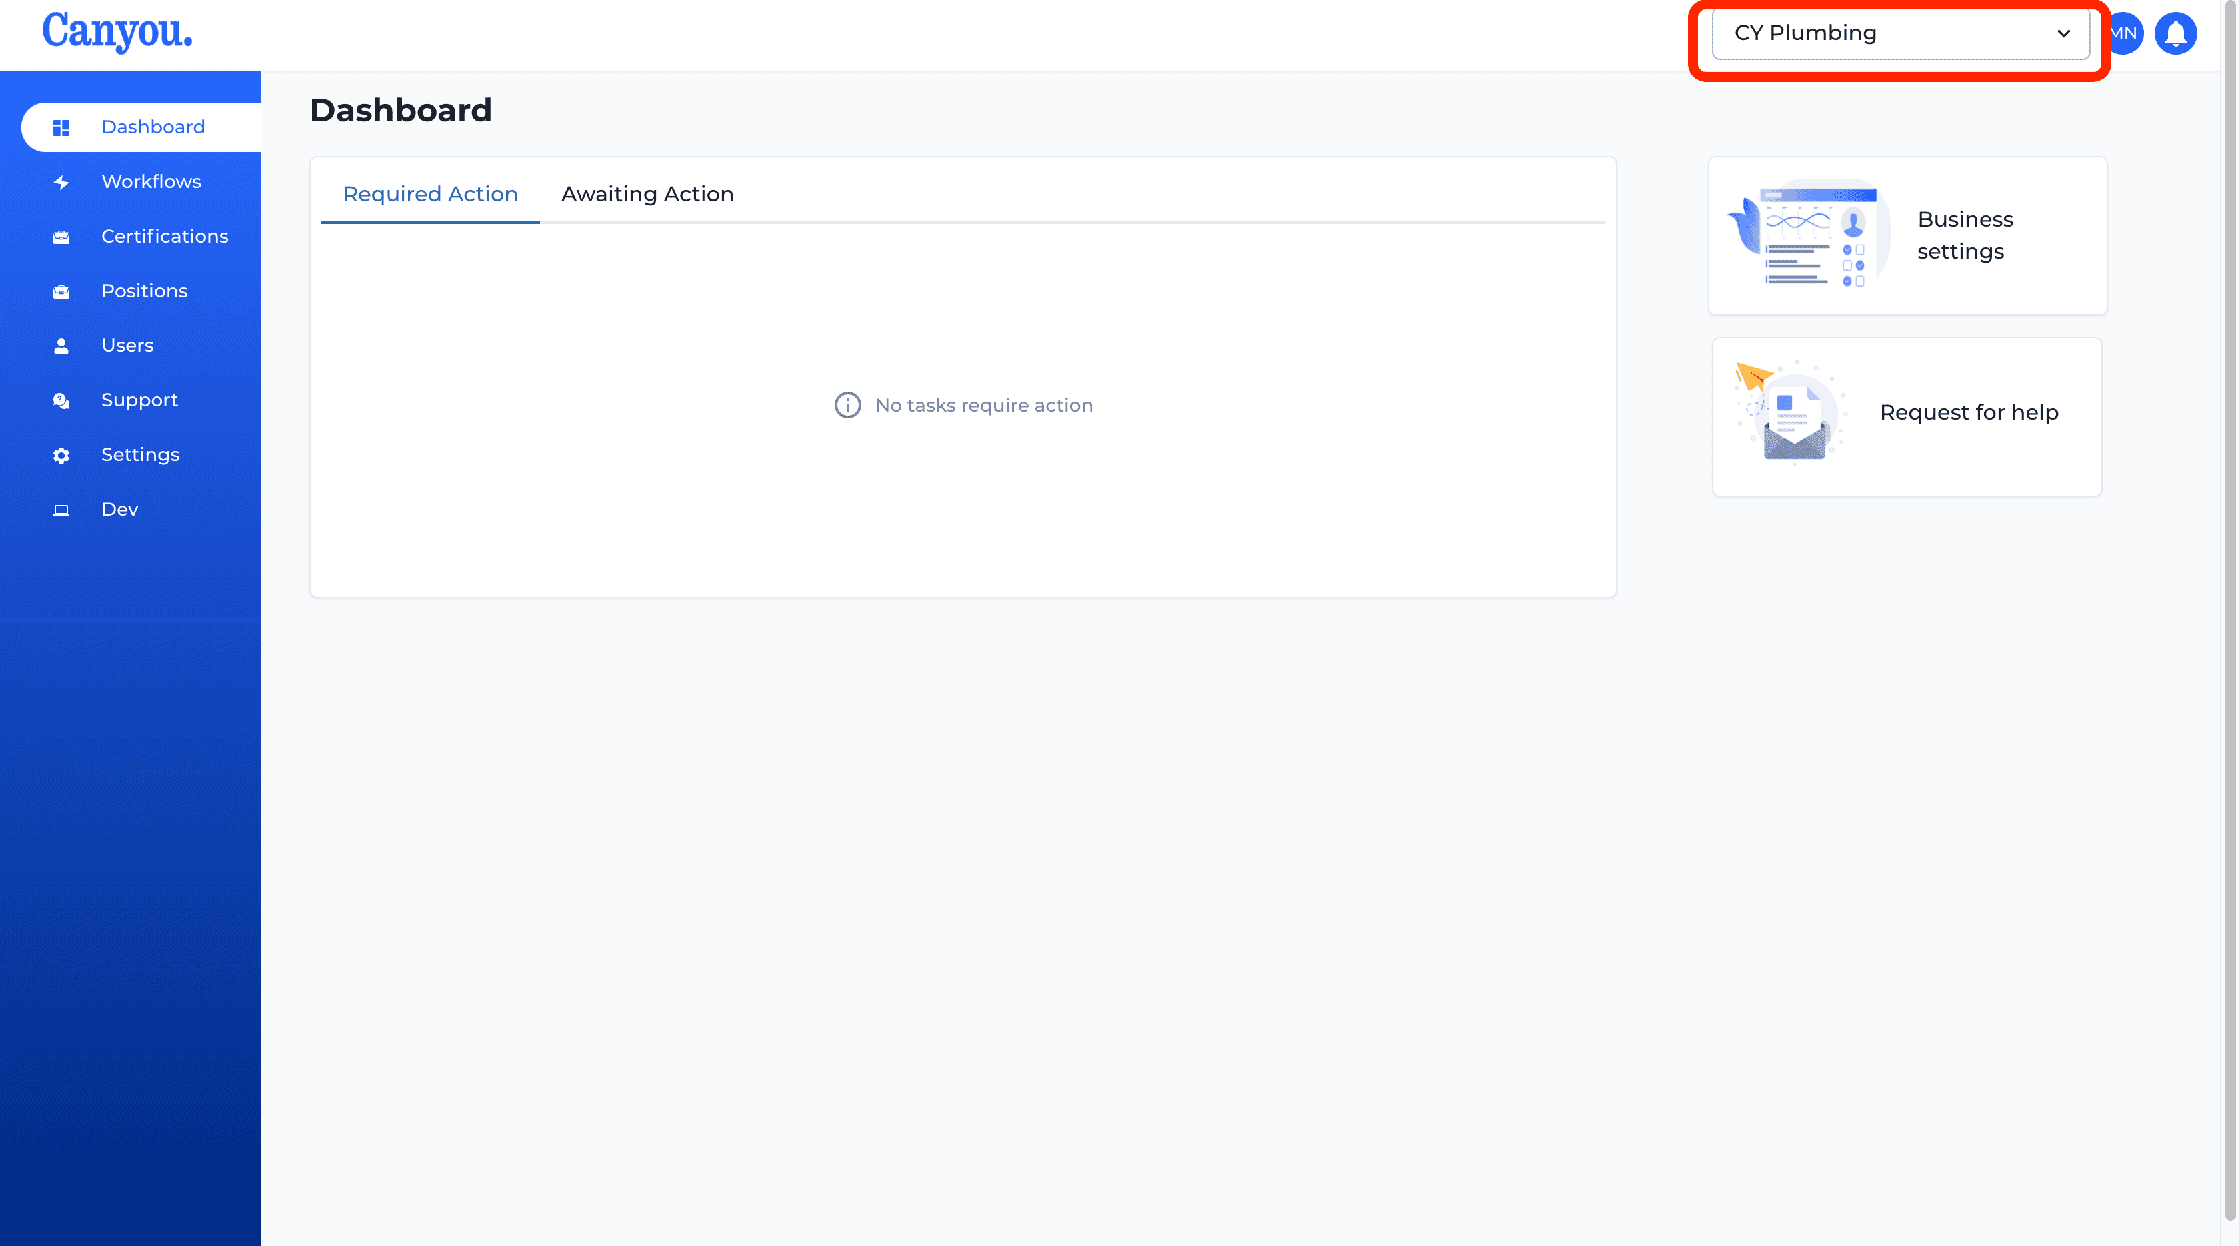The image size is (2240, 1246).
Task: Click the Canyou logo
Action: click(117, 32)
